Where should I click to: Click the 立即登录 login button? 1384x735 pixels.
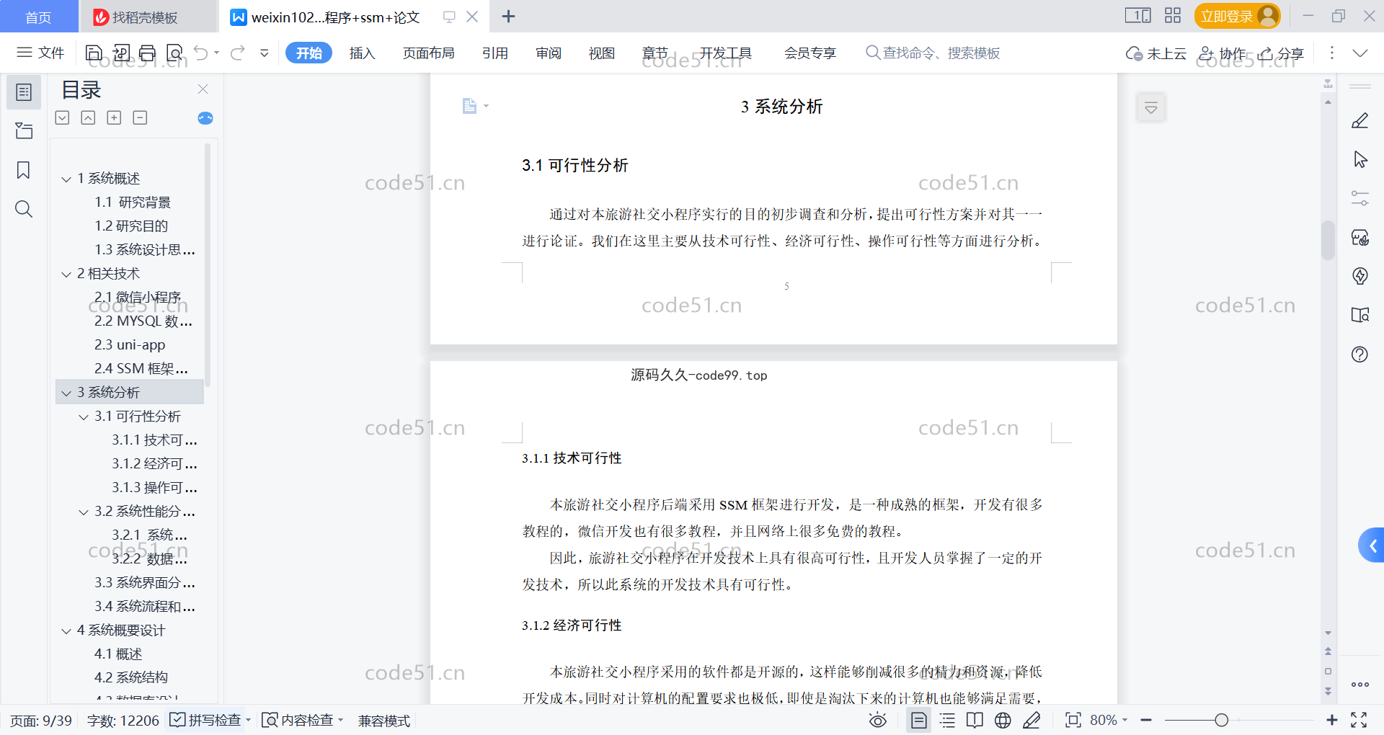point(1237,16)
